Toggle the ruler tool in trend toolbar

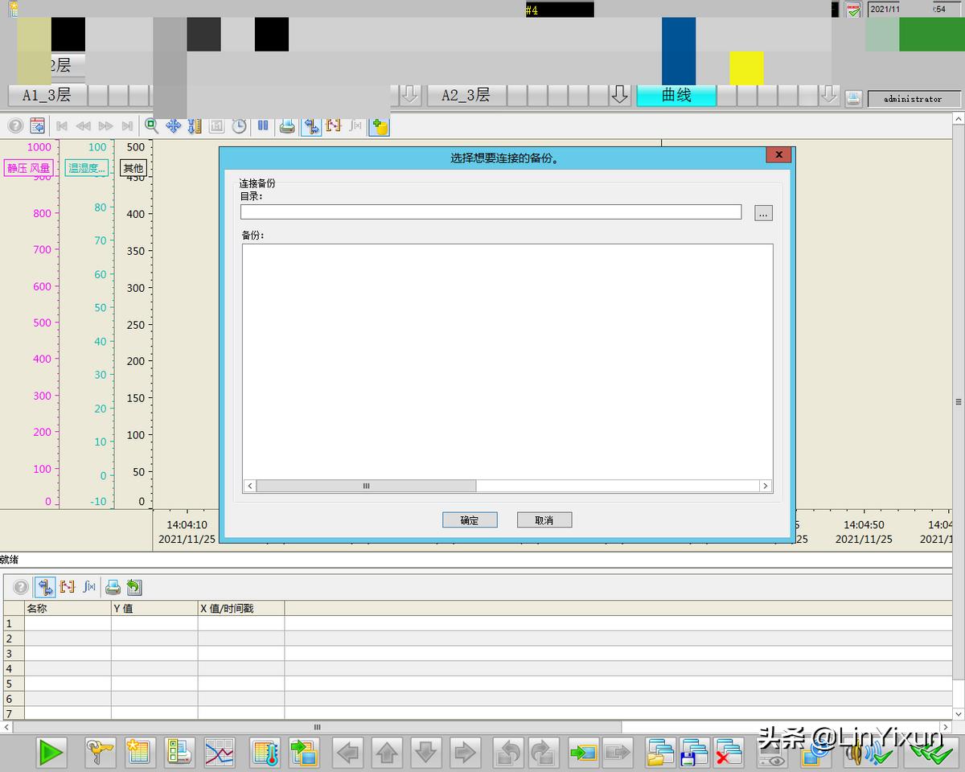click(x=311, y=125)
